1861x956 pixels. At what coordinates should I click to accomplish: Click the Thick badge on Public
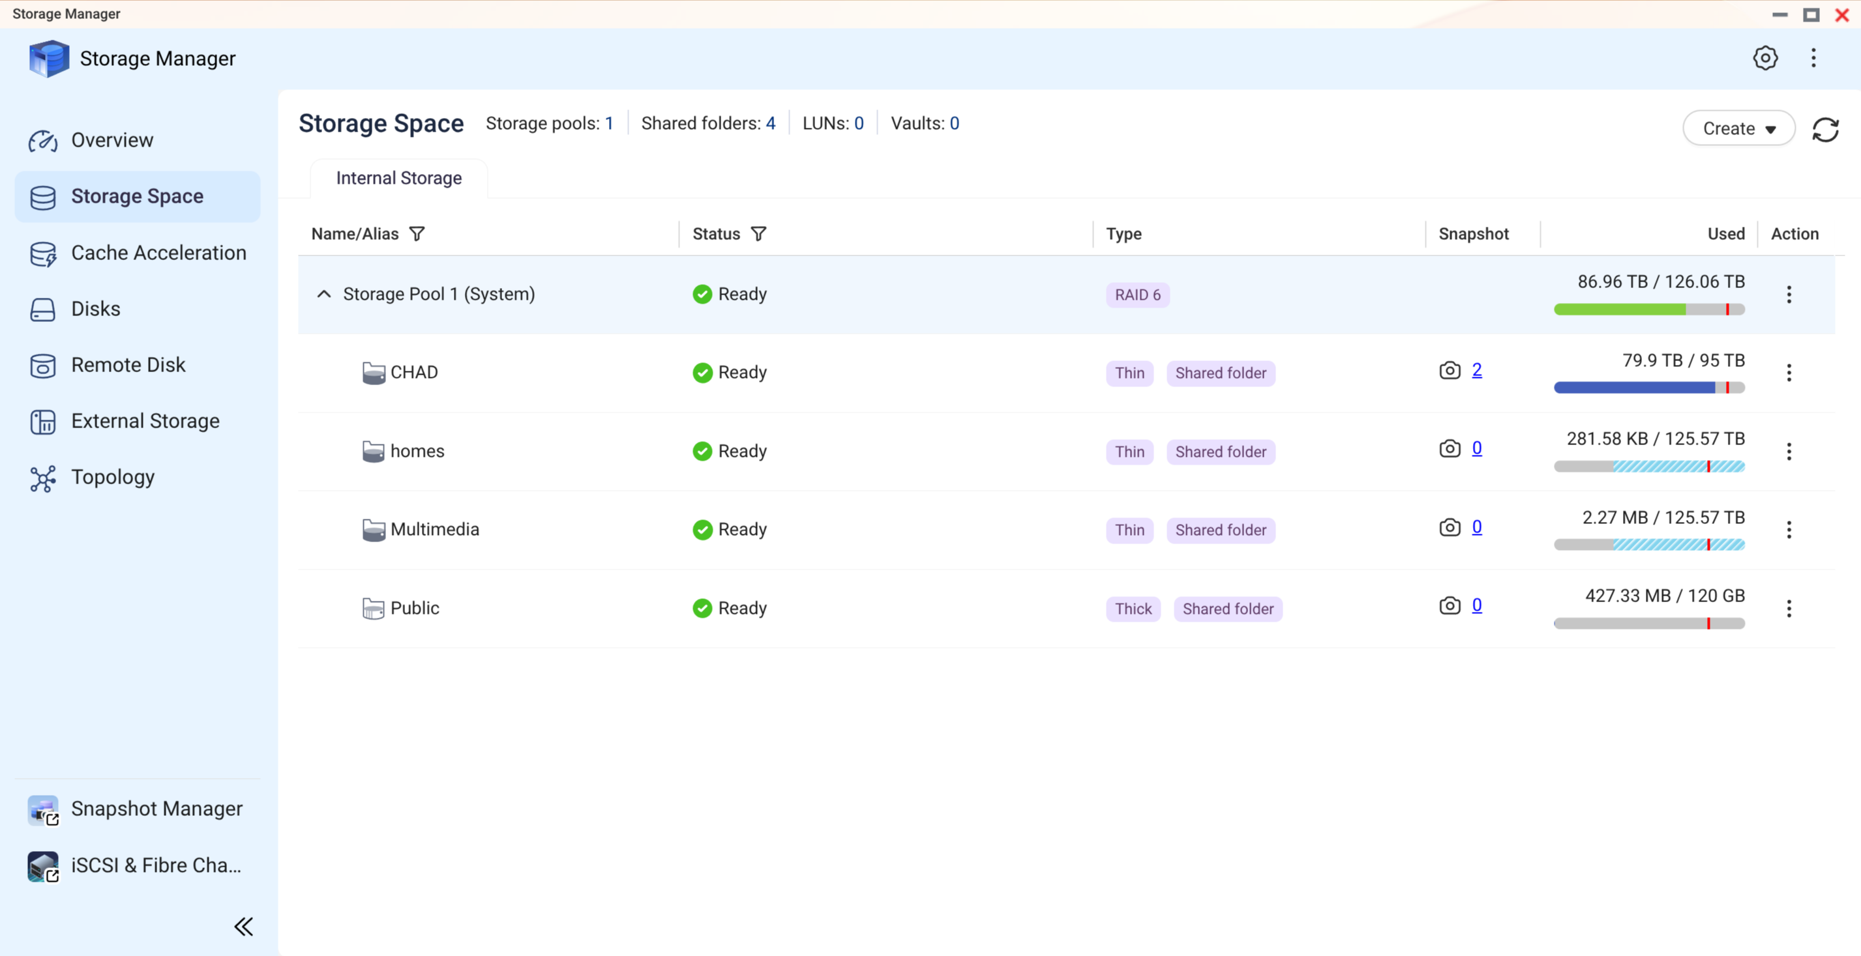point(1133,609)
